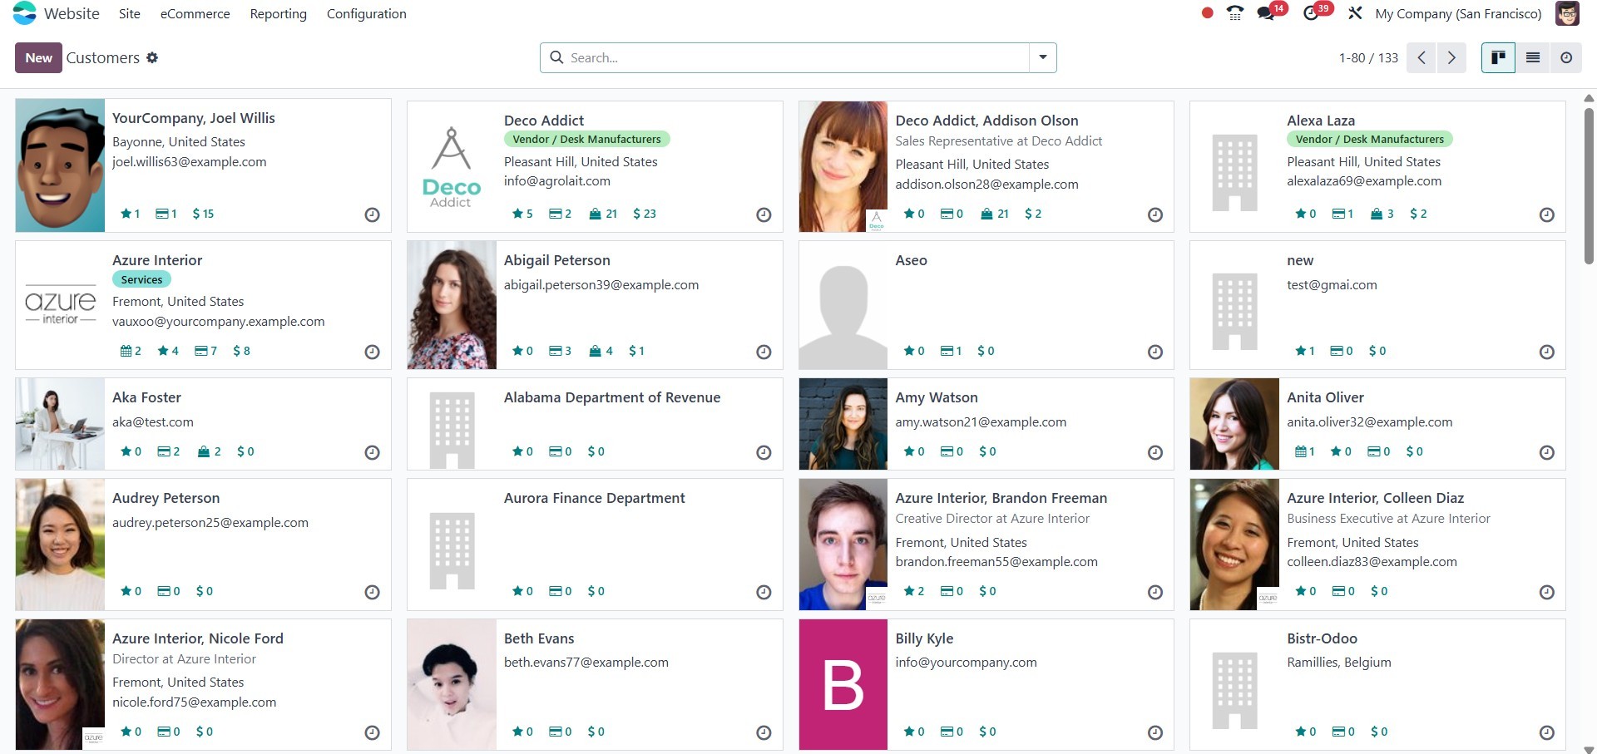
Task: Click the star count on Joel Willis card
Action: pyautogui.click(x=131, y=214)
